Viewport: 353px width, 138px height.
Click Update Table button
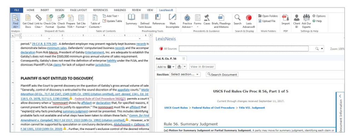tap(112, 21)
